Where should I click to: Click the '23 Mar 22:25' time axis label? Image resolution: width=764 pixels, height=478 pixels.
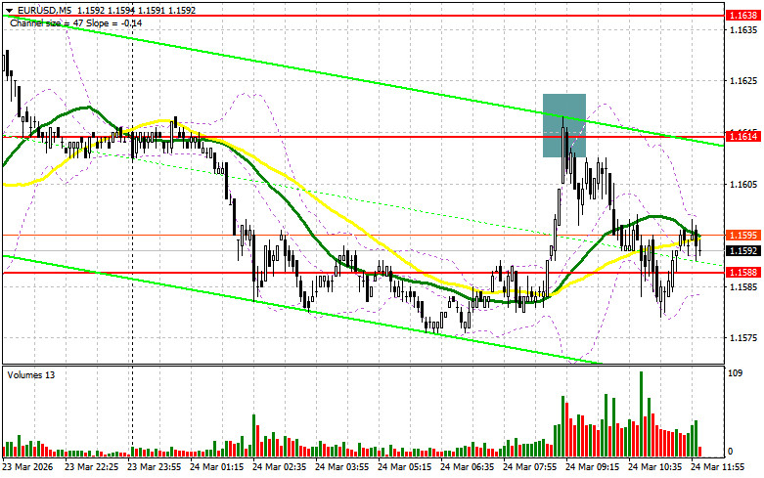click(x=92, y=467)
